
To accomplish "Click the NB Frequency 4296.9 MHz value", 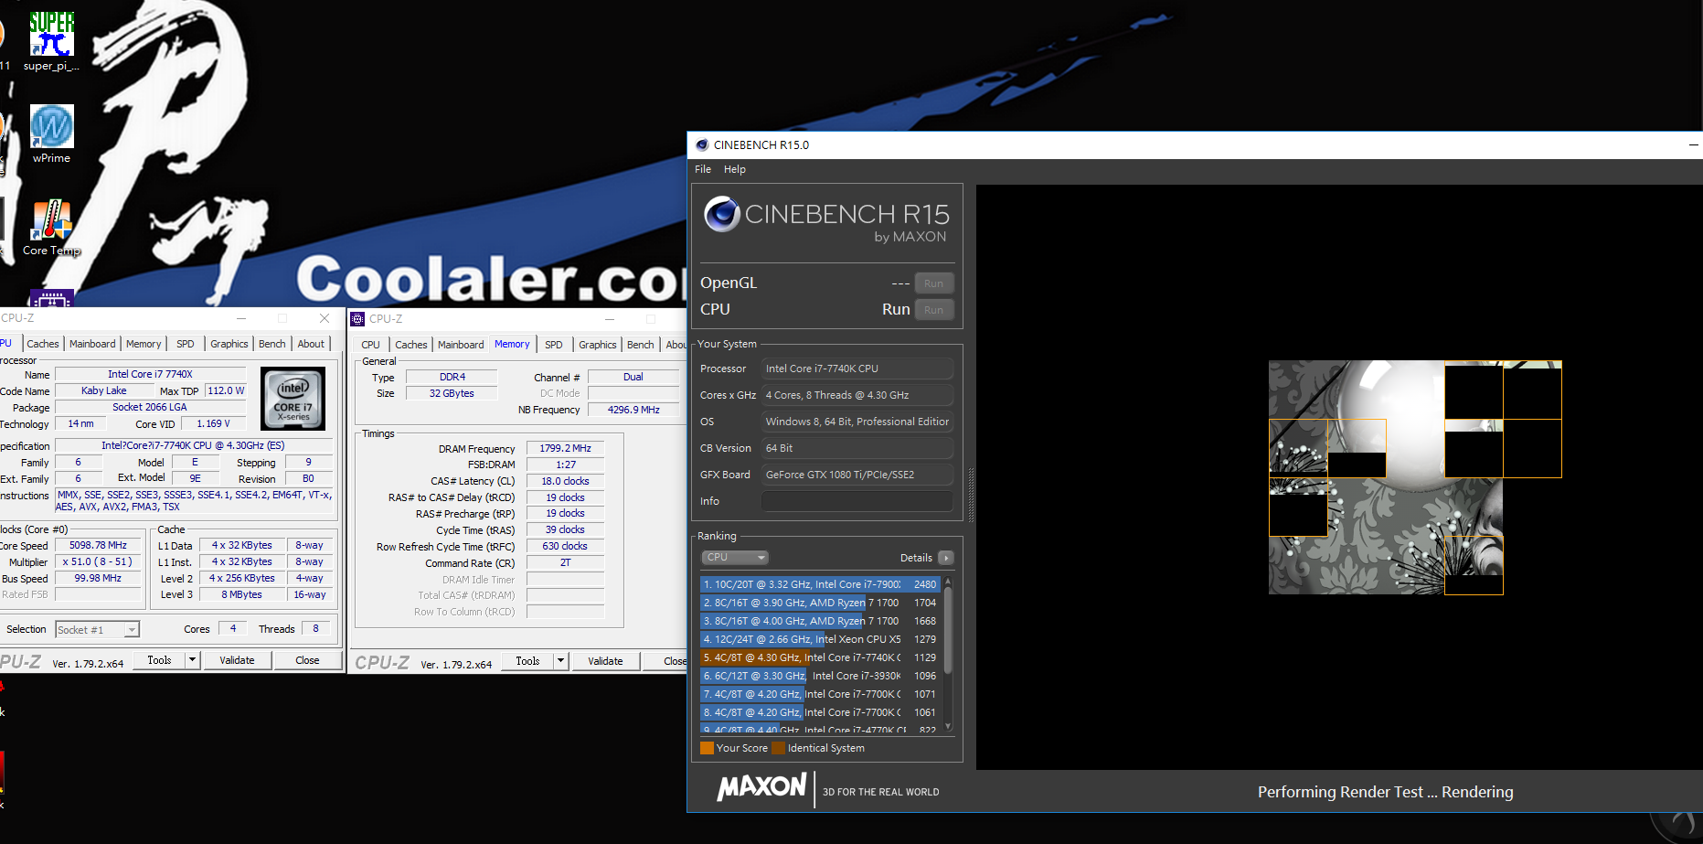I will [x=633, y=410].
